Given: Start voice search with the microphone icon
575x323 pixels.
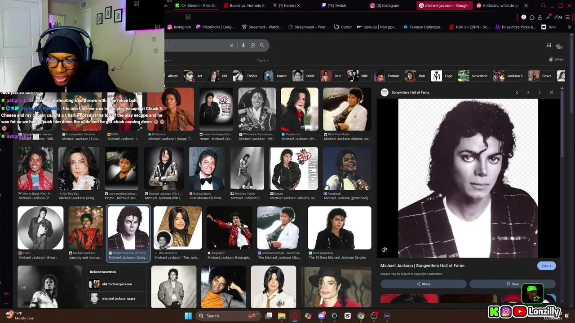Looking at the screenshot, I should click(243, 45).
